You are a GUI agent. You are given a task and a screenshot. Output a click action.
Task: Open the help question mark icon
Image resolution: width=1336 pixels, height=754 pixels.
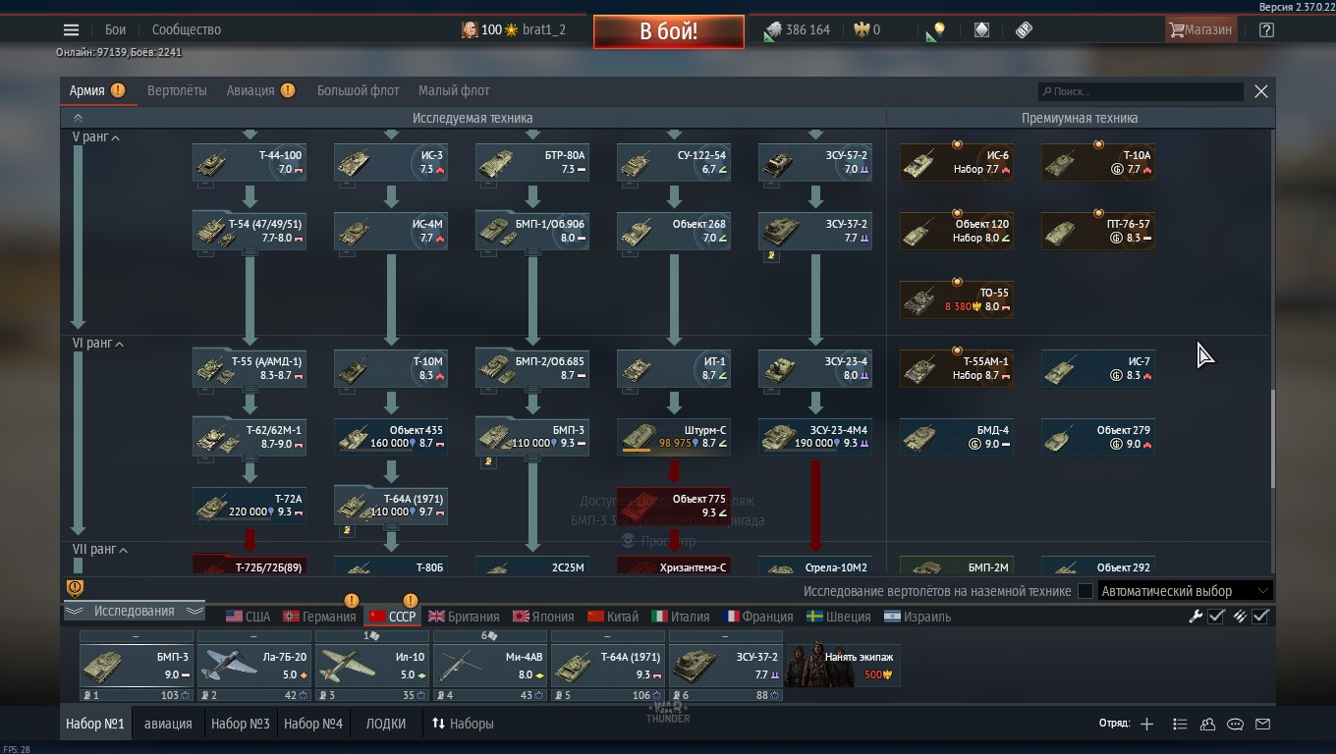1266,29
